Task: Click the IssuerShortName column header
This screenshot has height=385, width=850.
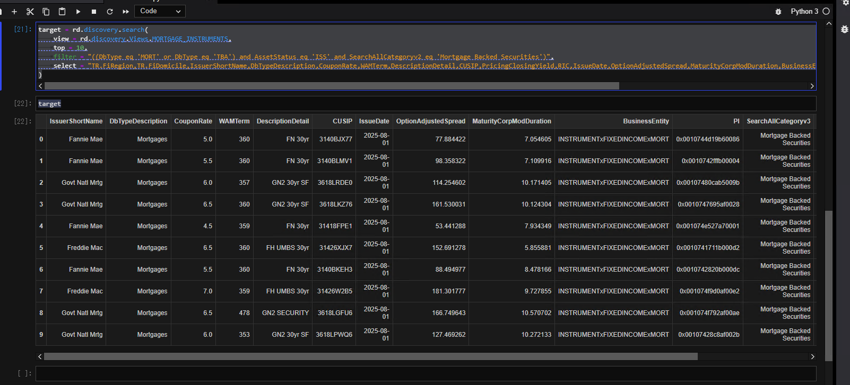Action: pyautogui.click(x=76, y=121)
